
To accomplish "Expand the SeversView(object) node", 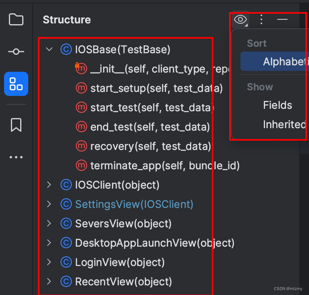I will tap(49, 223).
